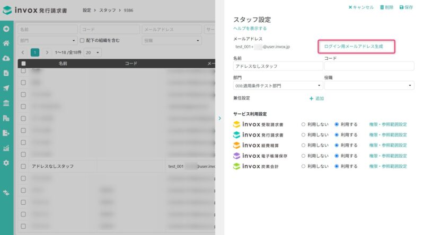
Task: Click 設定 in the breadcrumb
Action: pyautogui.click(x=87, y=10)
